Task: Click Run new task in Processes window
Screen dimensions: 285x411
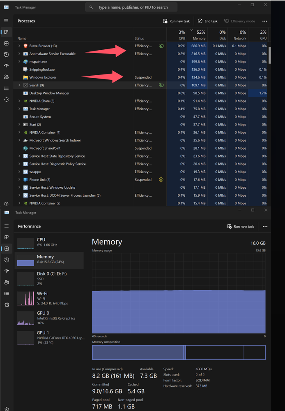Action: pos(177,21)
